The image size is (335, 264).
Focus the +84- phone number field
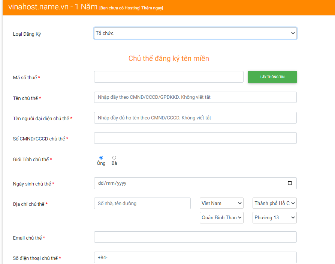point(195,257)
